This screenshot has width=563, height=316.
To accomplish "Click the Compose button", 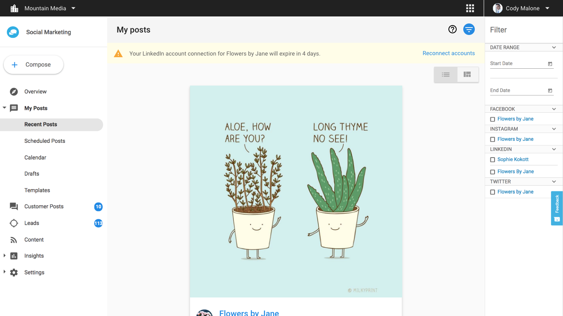I will tap(33, 65).
